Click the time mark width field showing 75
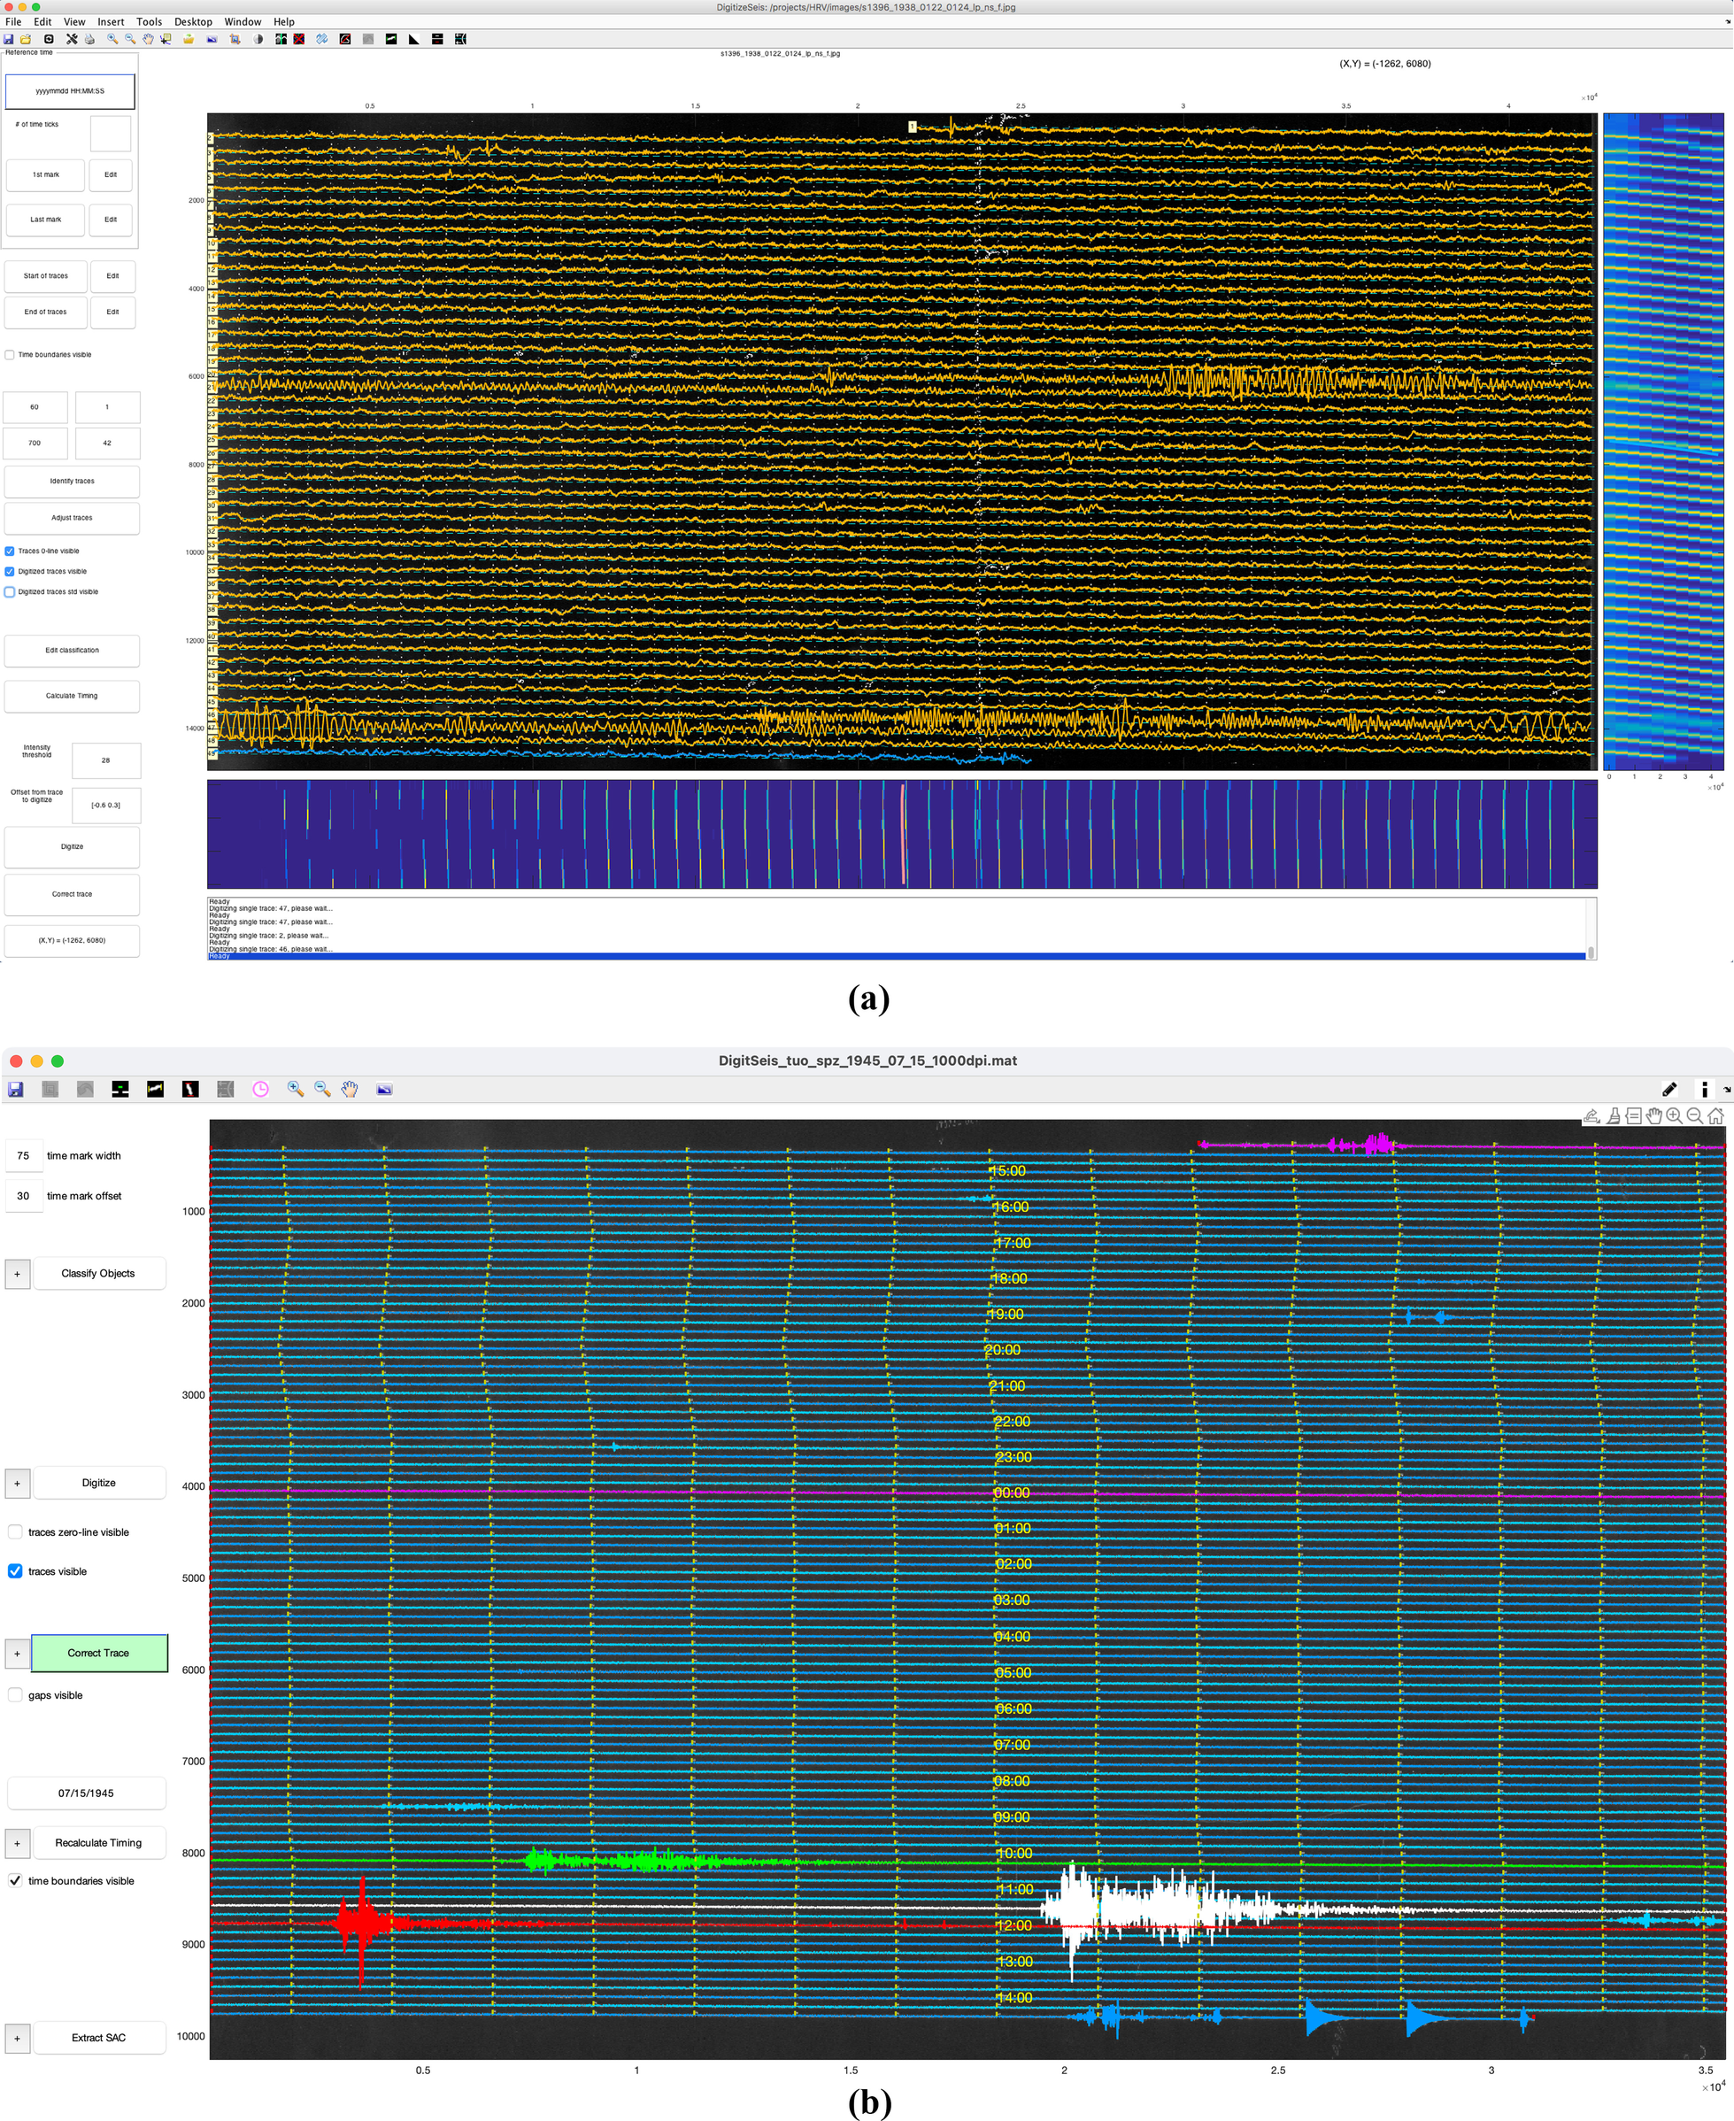 click(23, 1156)
